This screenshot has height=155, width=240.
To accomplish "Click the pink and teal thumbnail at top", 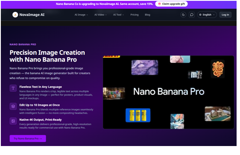I will click(180, 59).
